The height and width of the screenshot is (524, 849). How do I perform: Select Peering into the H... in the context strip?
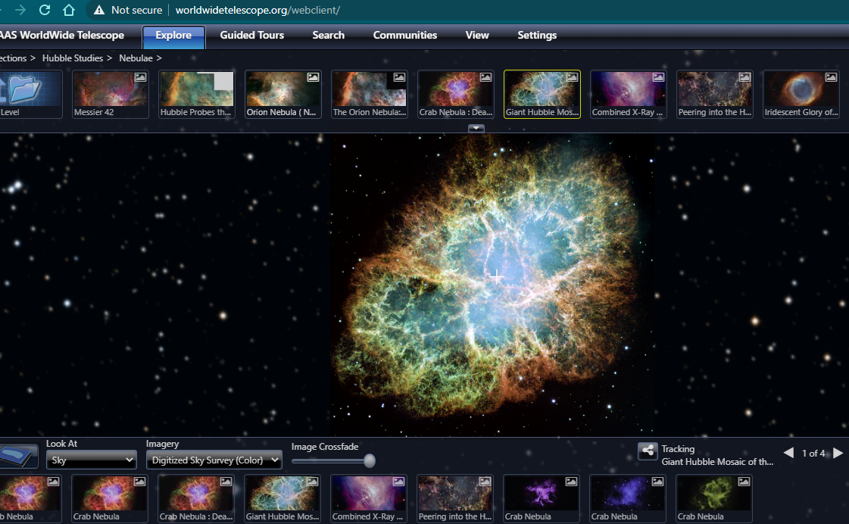pos(455,498)
